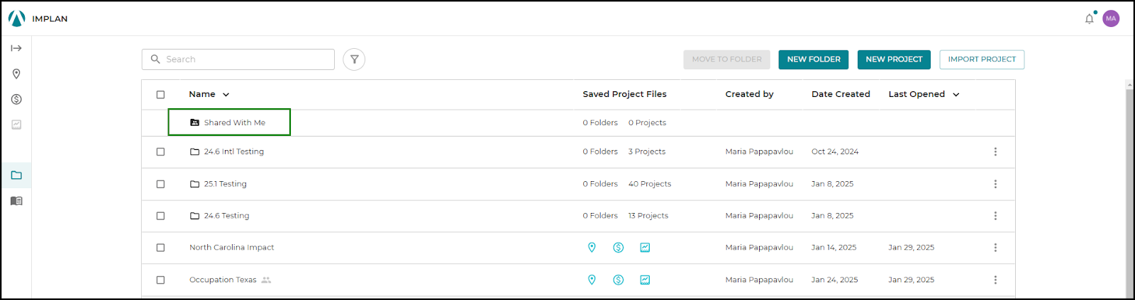Image resolution: width=1135 pixels, height=300 pixels.
Task: Open the notifications bell
Action: 1090,19
